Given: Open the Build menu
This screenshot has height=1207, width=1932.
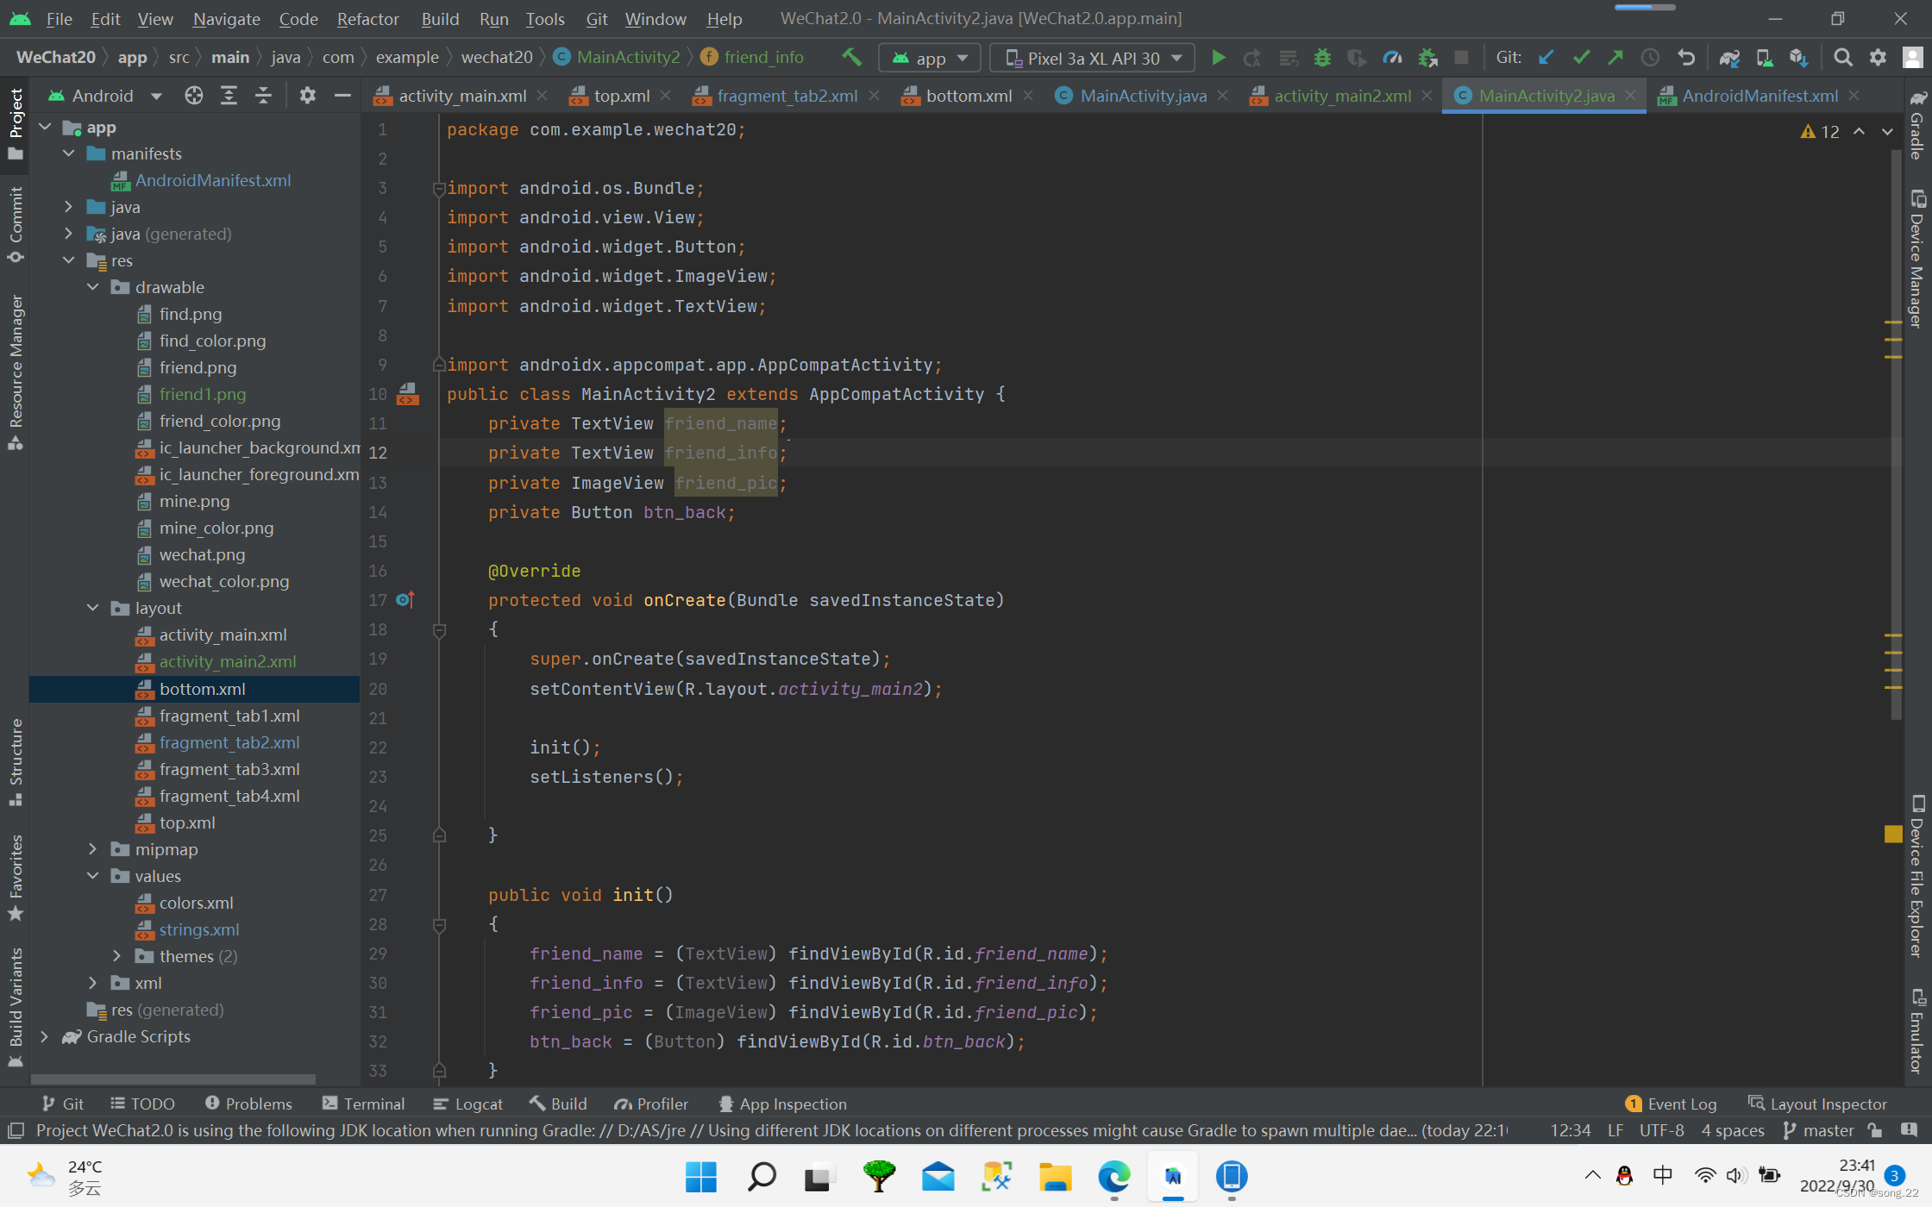Looking at the screenshot, I should pos(440,18).
